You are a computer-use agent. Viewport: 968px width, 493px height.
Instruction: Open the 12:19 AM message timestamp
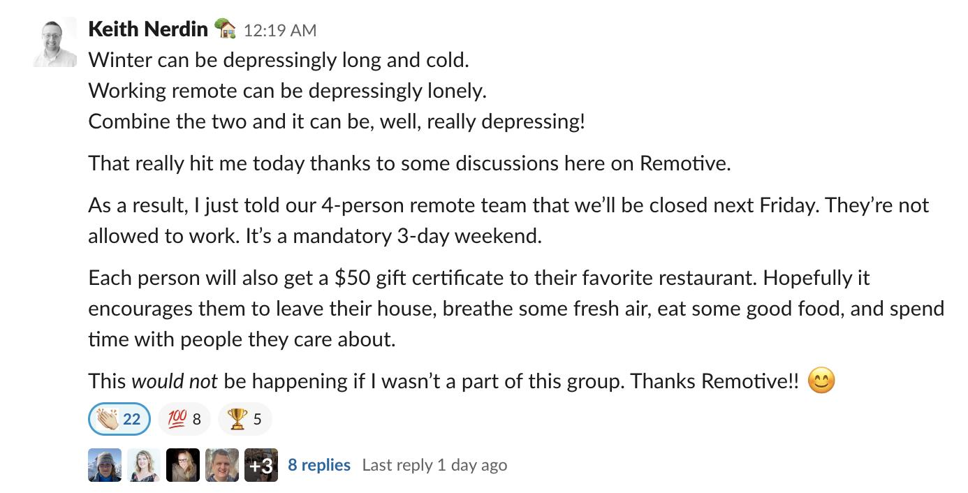pos(280,30)
